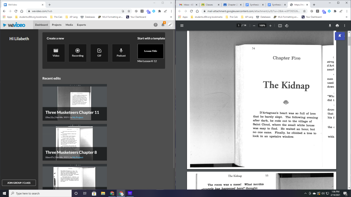The height and width of the screenshot is (197, 351).
Task: Open Microsoft Store from taskbar
Action: (94, 193)
